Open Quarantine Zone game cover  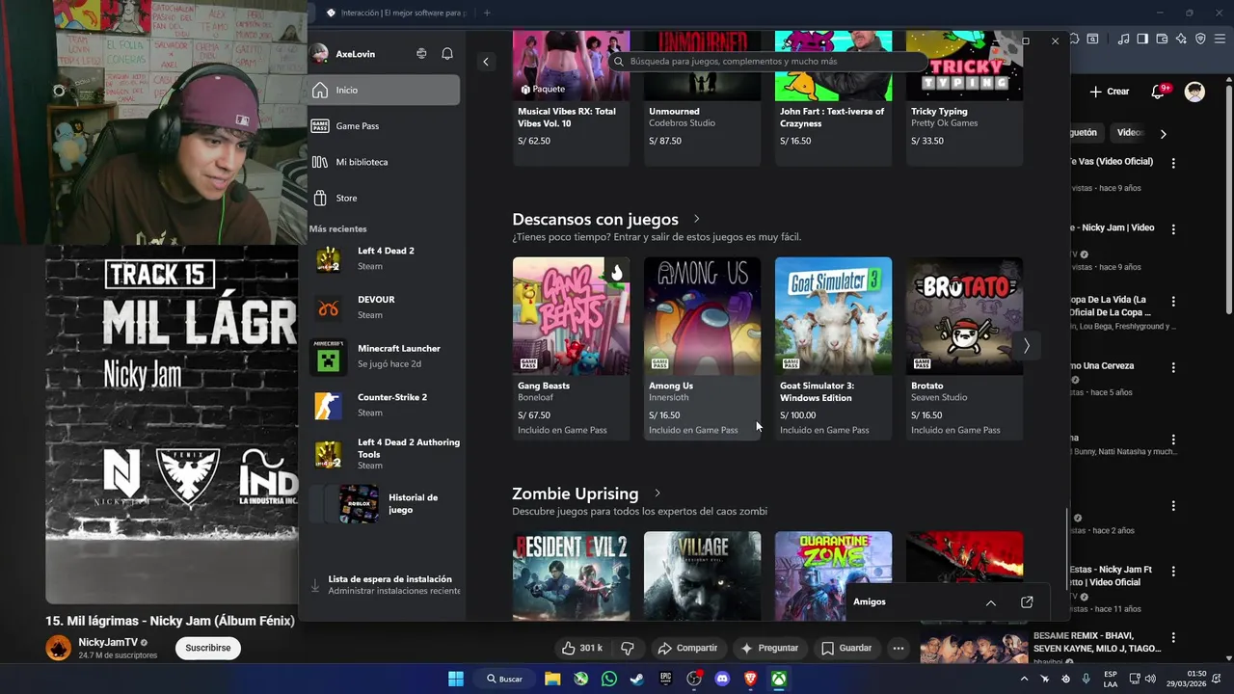pyautogui.click(x=833, y=576)
